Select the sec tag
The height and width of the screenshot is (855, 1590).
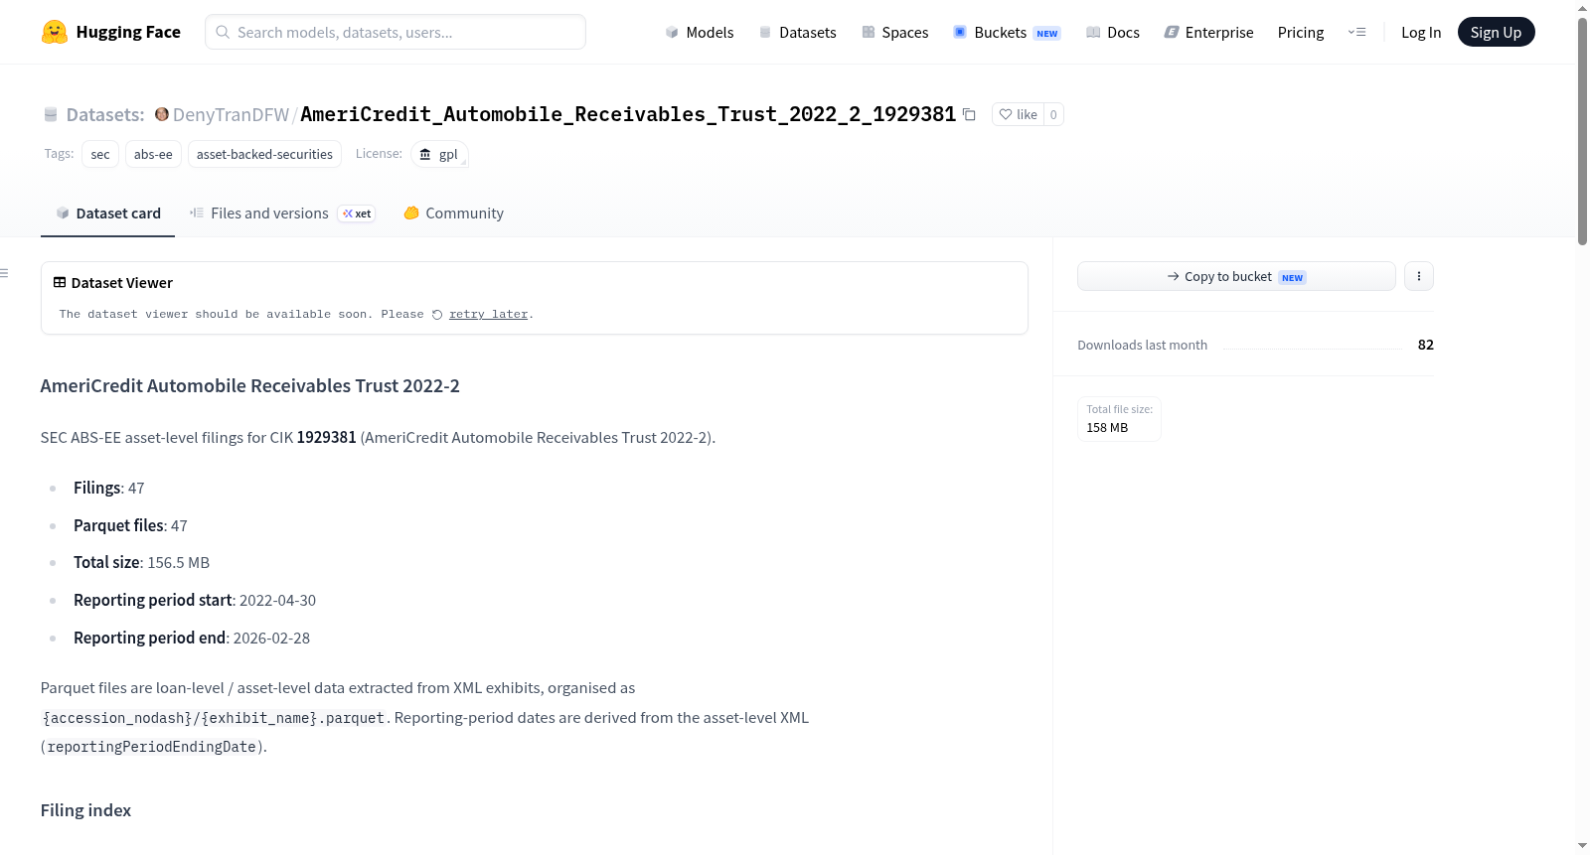(x=100, y=154)
